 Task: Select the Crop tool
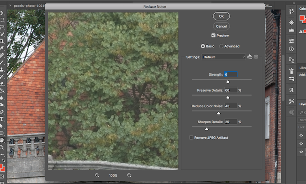pos(2,41)
